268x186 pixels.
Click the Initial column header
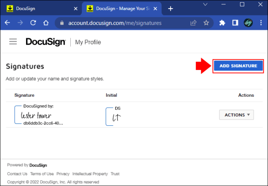pyautogui.click(x=111, y=95)
